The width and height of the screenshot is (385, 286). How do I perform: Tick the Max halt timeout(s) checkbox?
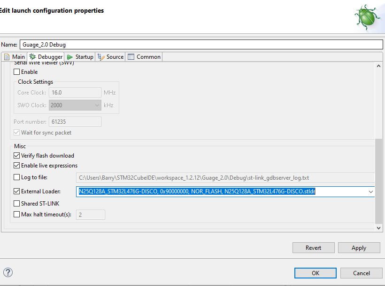pos(17,214)
